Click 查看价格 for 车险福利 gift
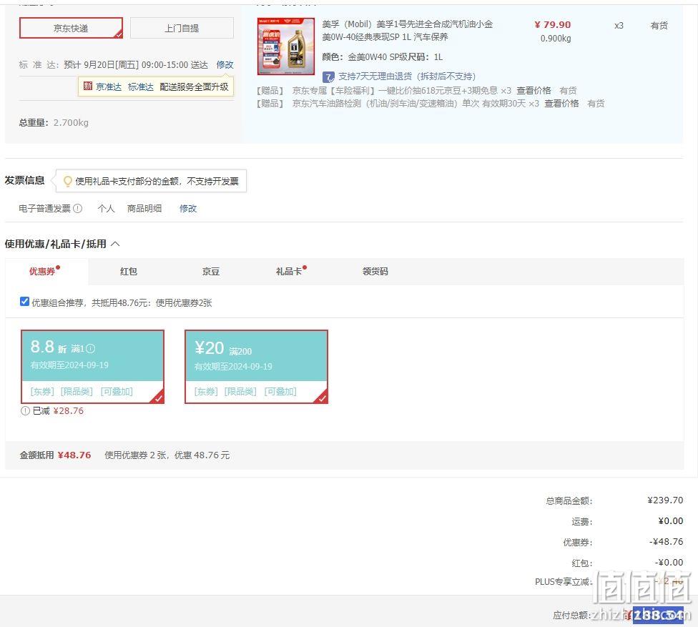This screenshot has width=698, height=627. coord(534,91)
